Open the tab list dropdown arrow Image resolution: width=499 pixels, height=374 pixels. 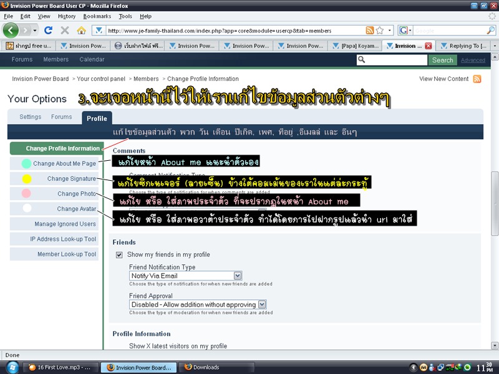[495, 46]
